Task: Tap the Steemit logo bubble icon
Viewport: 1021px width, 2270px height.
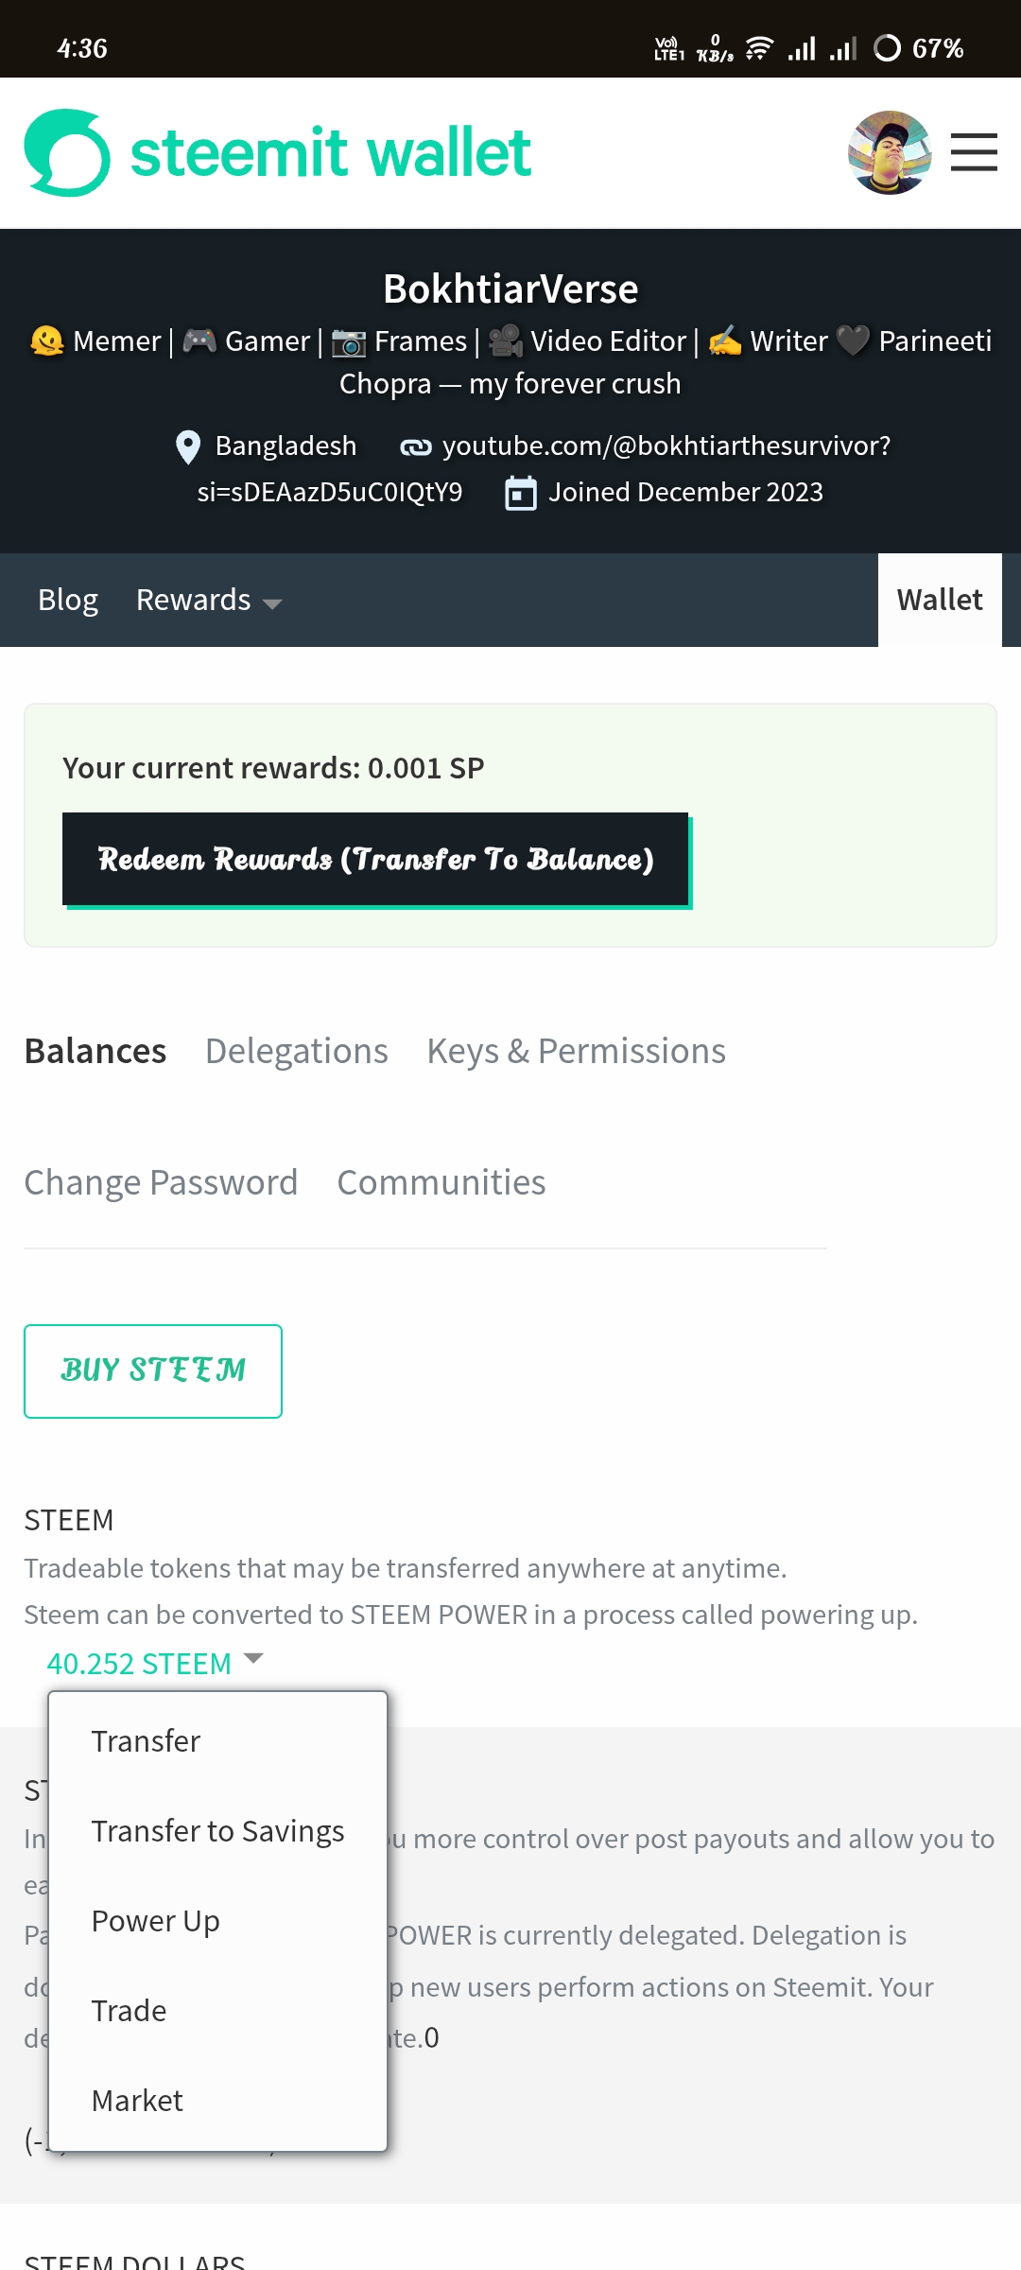Action: pyautogui.click(x=67, y=152)
